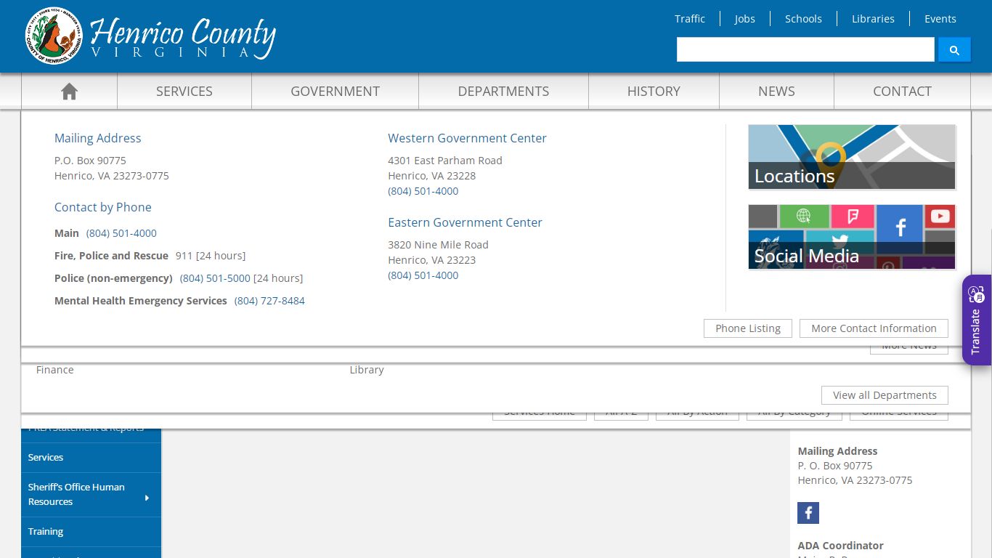Viewport: 992px width, 558px height.
Task: Click More Contact Information button
Action: [x=874, y=328]
